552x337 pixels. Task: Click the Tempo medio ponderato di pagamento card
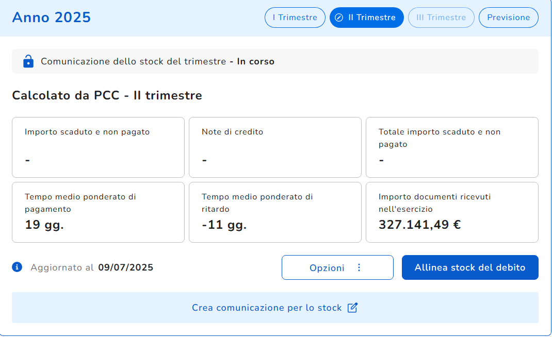point(98,212)
